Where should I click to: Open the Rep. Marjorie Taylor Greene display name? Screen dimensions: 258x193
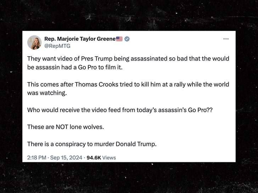(80, 39)
